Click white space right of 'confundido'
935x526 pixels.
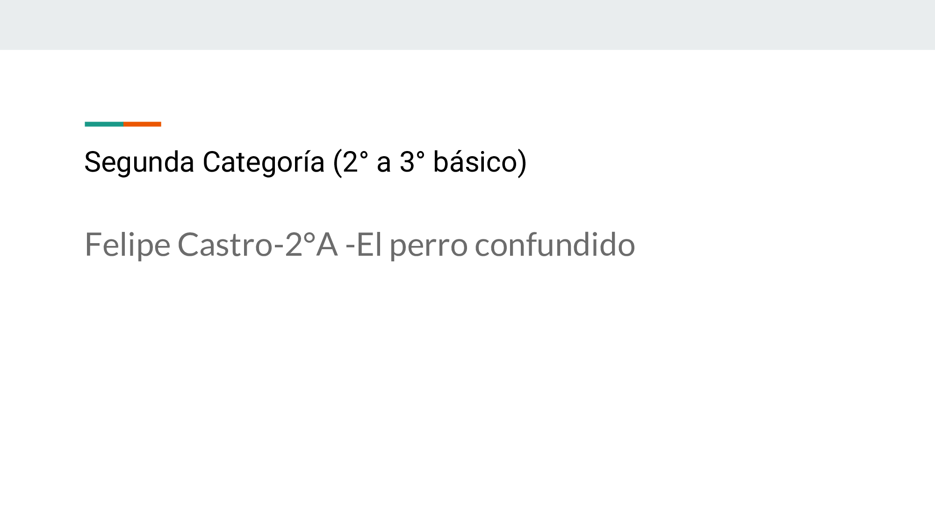(x=771, y=245)
